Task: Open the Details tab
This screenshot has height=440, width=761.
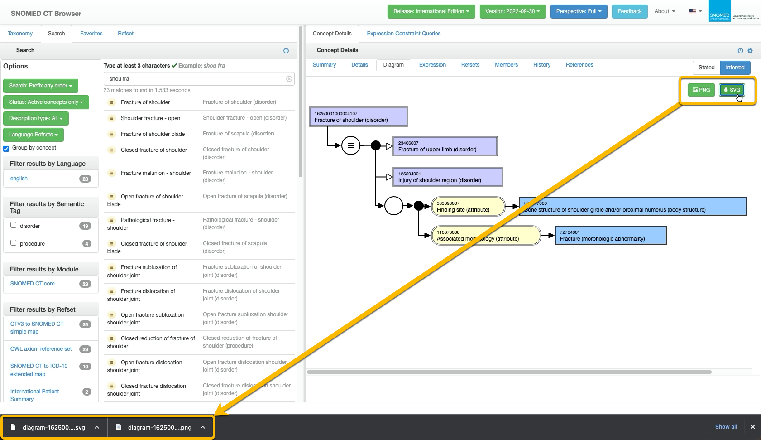Action: coord(359,65)
